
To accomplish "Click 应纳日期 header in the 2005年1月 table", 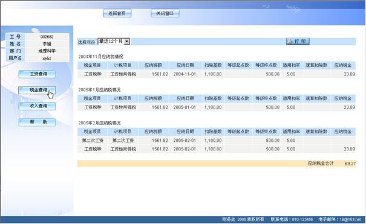I will (185, 98).
